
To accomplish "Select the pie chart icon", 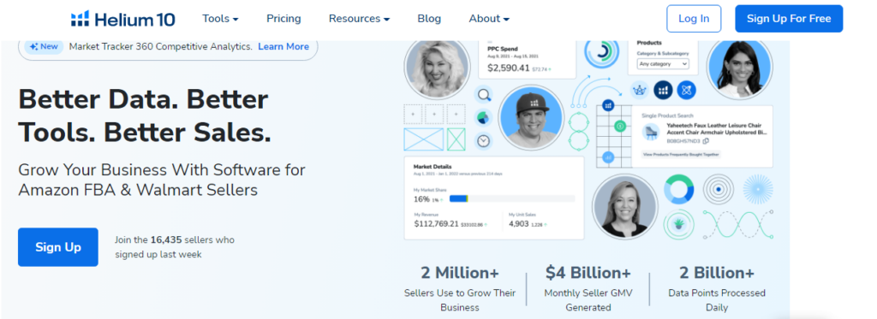I will pos(484,118).
